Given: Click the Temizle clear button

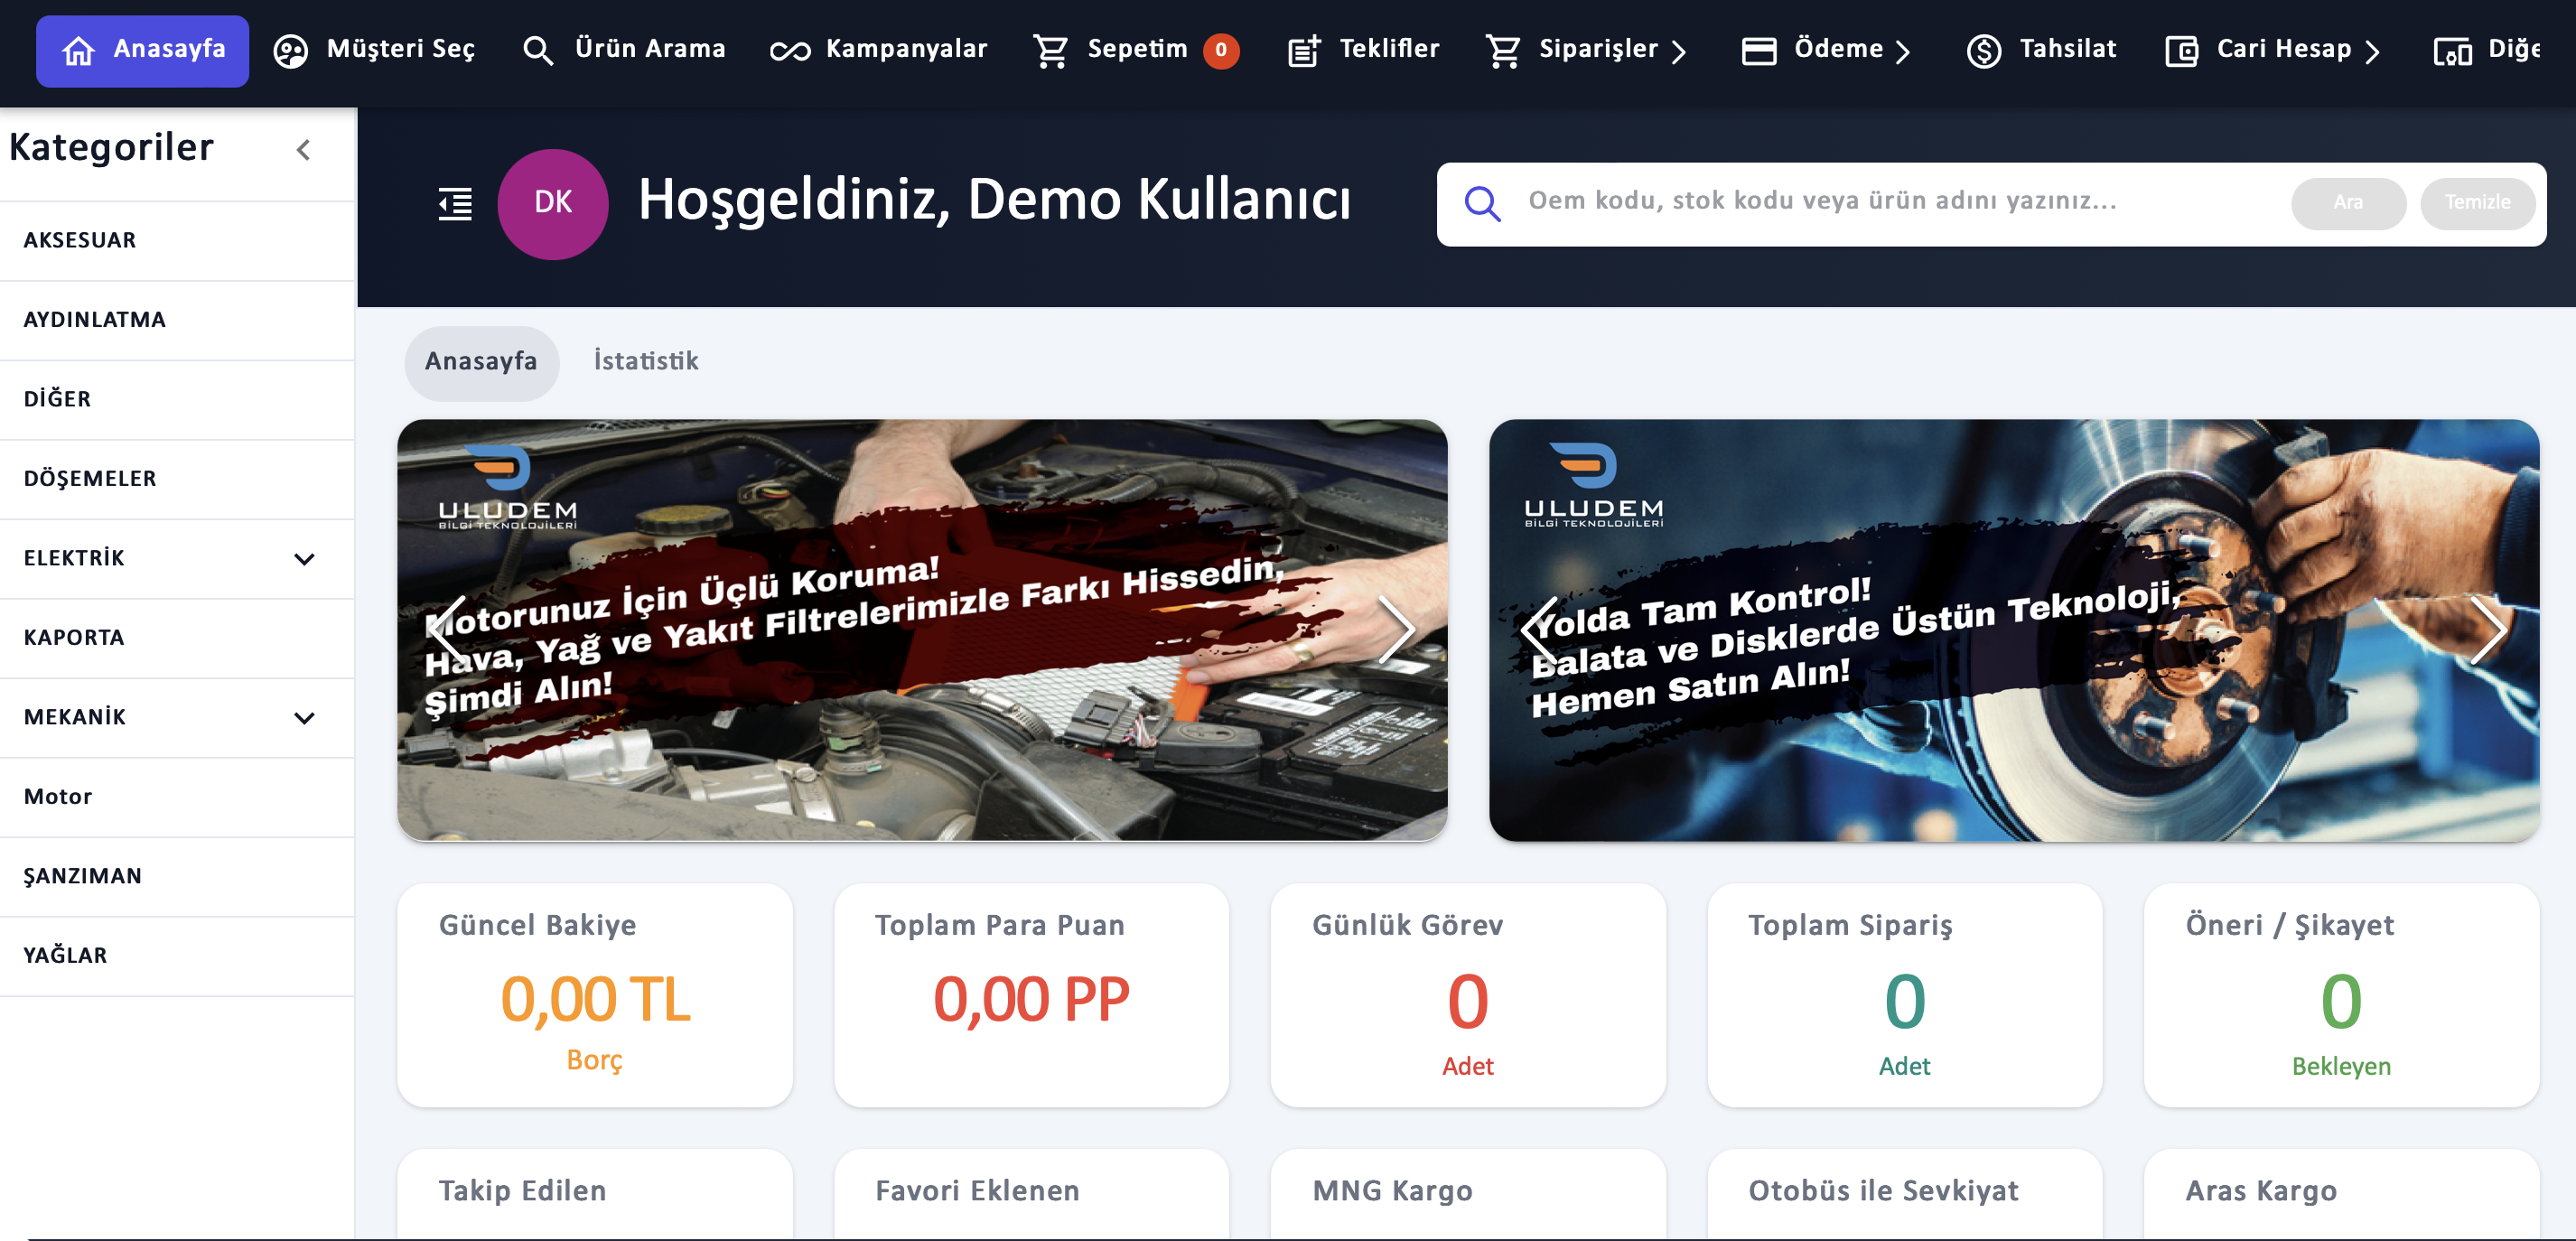Looking at the screenshot, I should (2477, 203).
